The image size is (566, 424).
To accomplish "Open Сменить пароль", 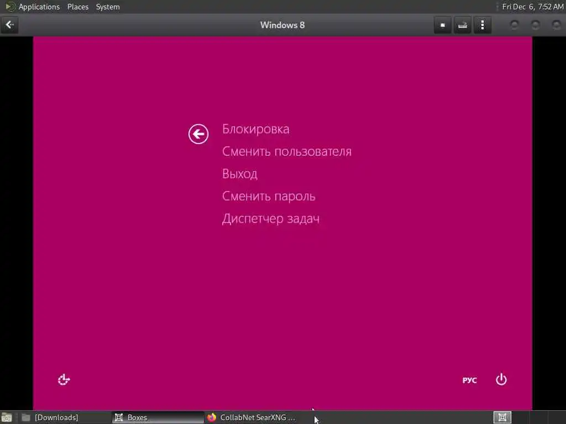I will 269,196.
